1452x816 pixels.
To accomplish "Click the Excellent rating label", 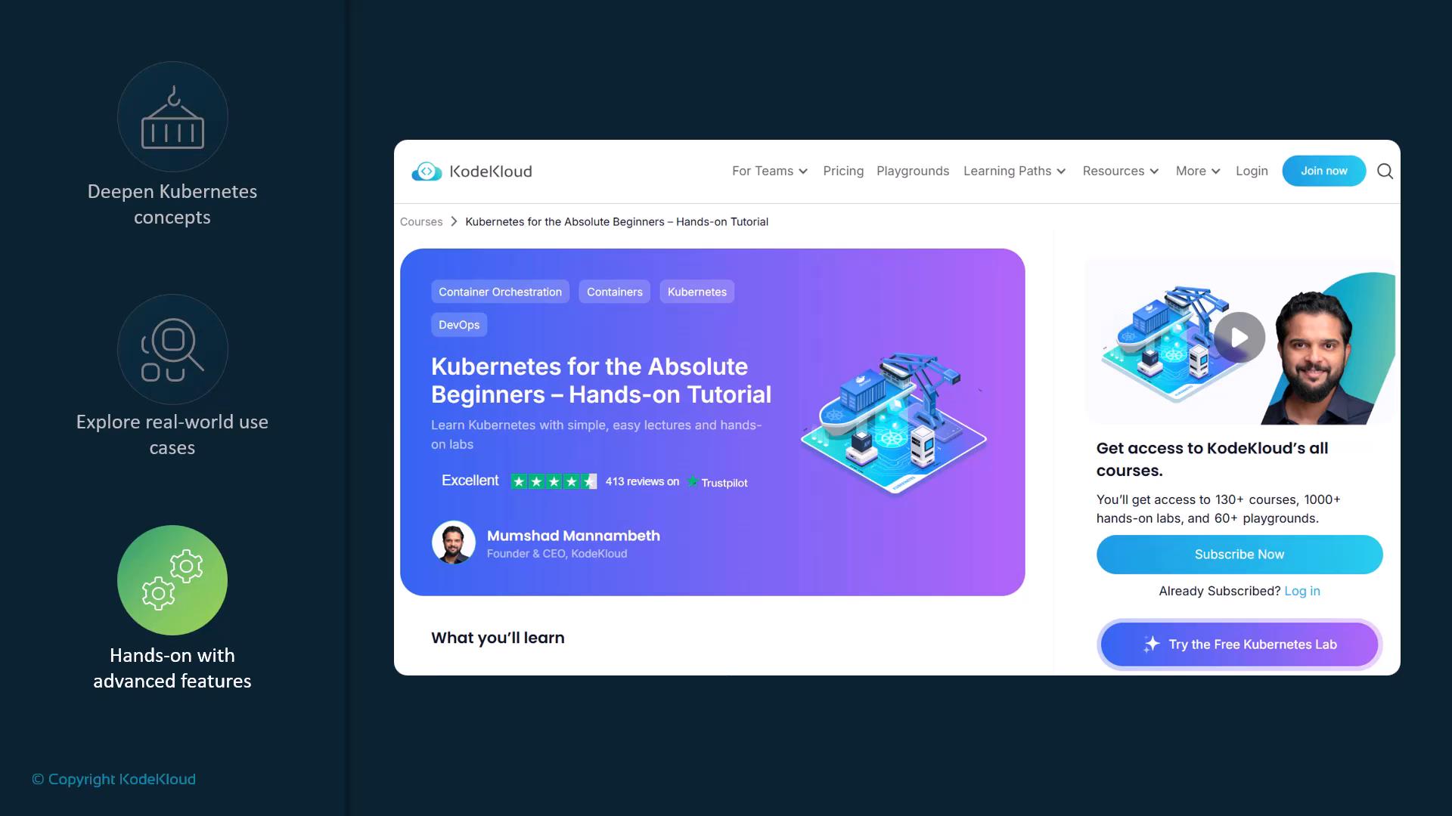I will [470, 481].
